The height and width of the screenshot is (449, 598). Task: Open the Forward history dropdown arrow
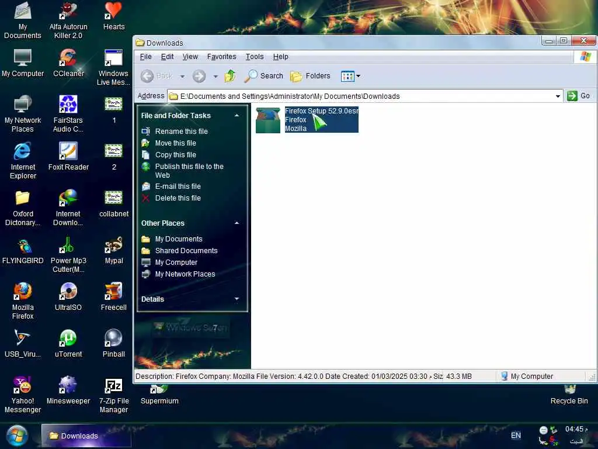click(x=215, y=77)
